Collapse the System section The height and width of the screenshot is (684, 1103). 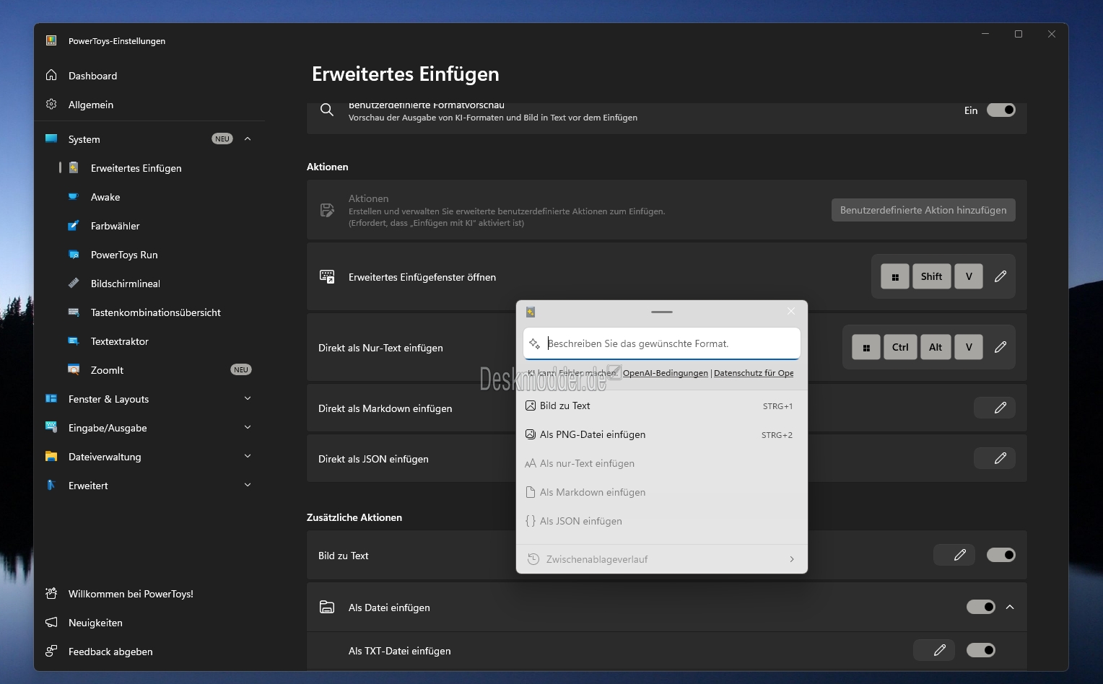pos(248,139)
